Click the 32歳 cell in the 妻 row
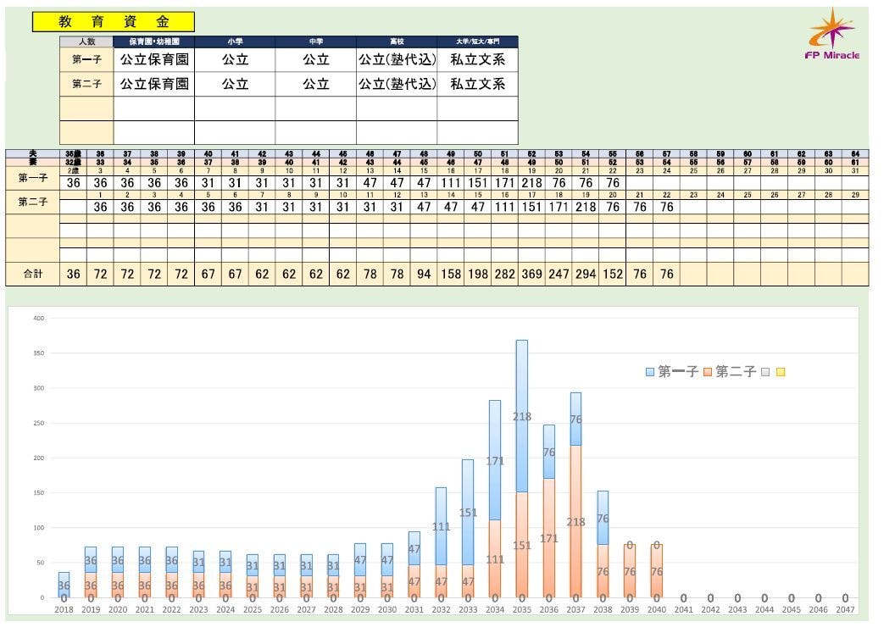895x633 pixels. click(x=73, y=162)
